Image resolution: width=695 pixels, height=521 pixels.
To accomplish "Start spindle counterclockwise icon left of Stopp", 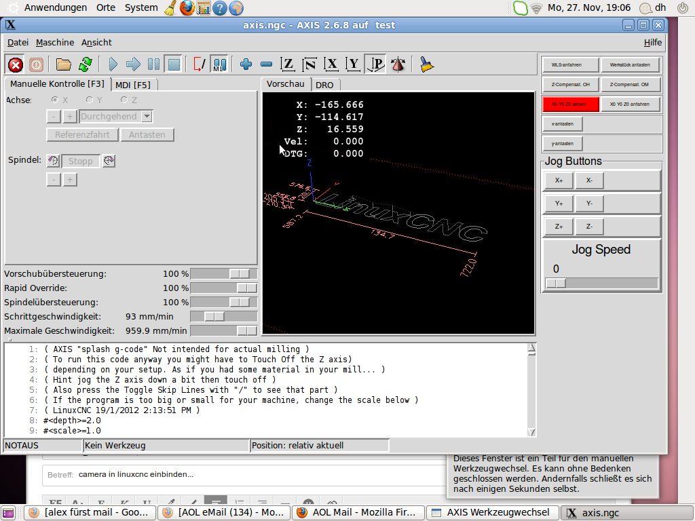I will click(53, 161).
